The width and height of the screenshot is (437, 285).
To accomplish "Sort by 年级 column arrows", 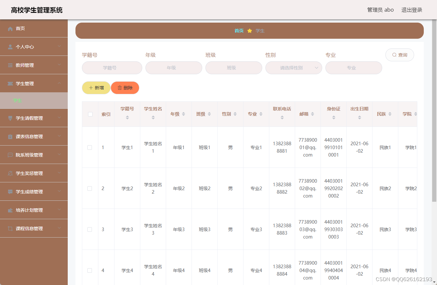I will [184, 114].
